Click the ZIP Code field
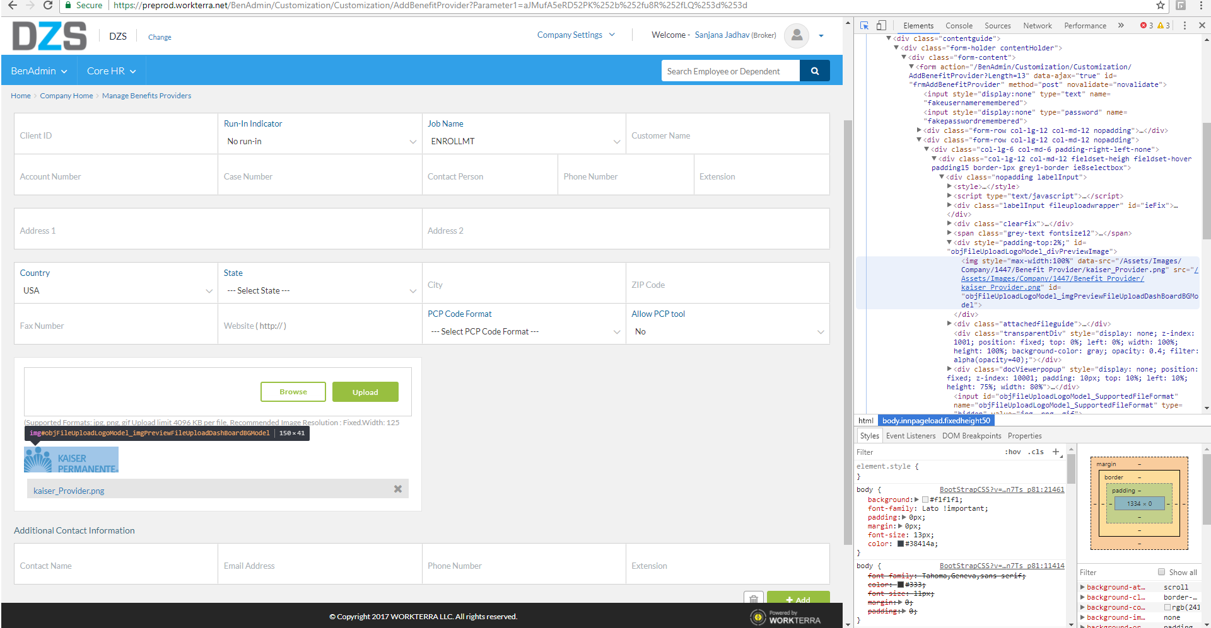 tap(728, 283)
